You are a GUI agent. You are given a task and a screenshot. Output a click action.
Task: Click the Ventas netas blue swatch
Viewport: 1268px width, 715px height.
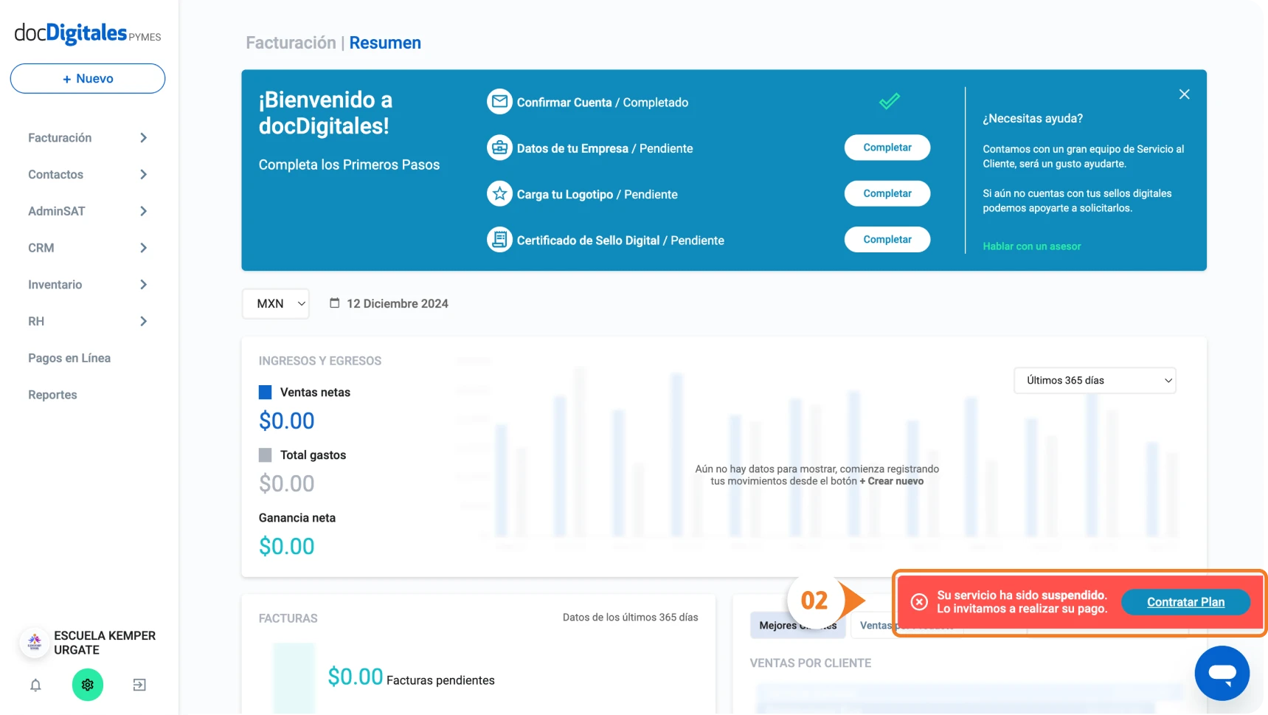tap(265, 393)
